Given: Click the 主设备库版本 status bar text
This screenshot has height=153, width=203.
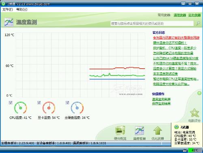Looking at the screenshot, I should pos(54,143).
